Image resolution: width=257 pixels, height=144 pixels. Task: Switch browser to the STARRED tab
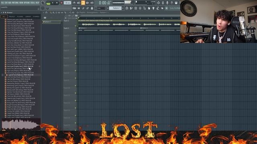click(x=36, y=16)
